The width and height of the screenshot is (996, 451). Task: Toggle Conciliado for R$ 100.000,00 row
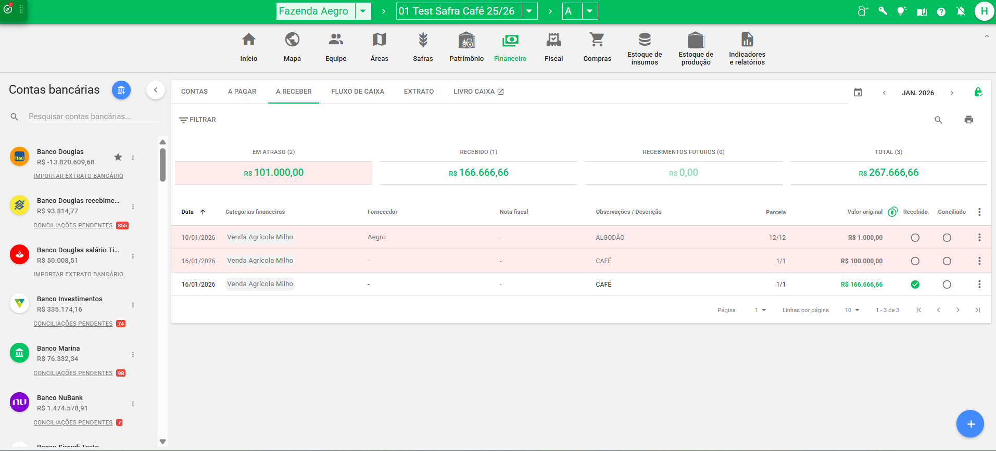[947, 261]
